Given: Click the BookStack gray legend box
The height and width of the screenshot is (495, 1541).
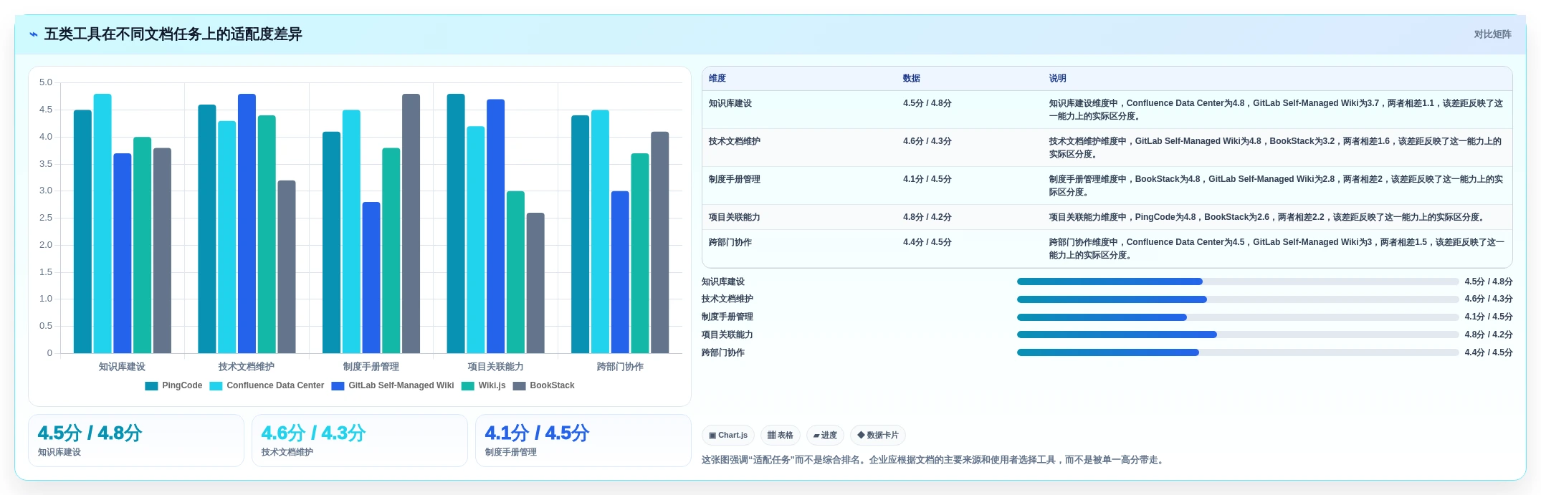Looking at the screenshot, I should tap(520, 386).
